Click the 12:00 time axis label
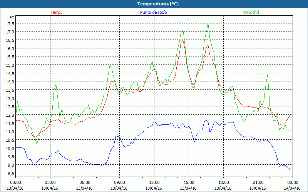Viewport: 308px width, 192px height. (154, 183)
